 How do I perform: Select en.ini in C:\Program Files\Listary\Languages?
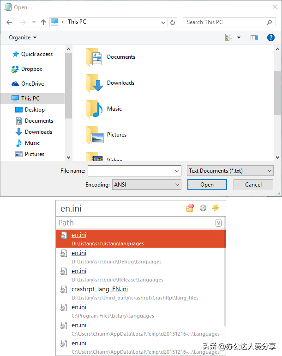click(x=140, y=311)
